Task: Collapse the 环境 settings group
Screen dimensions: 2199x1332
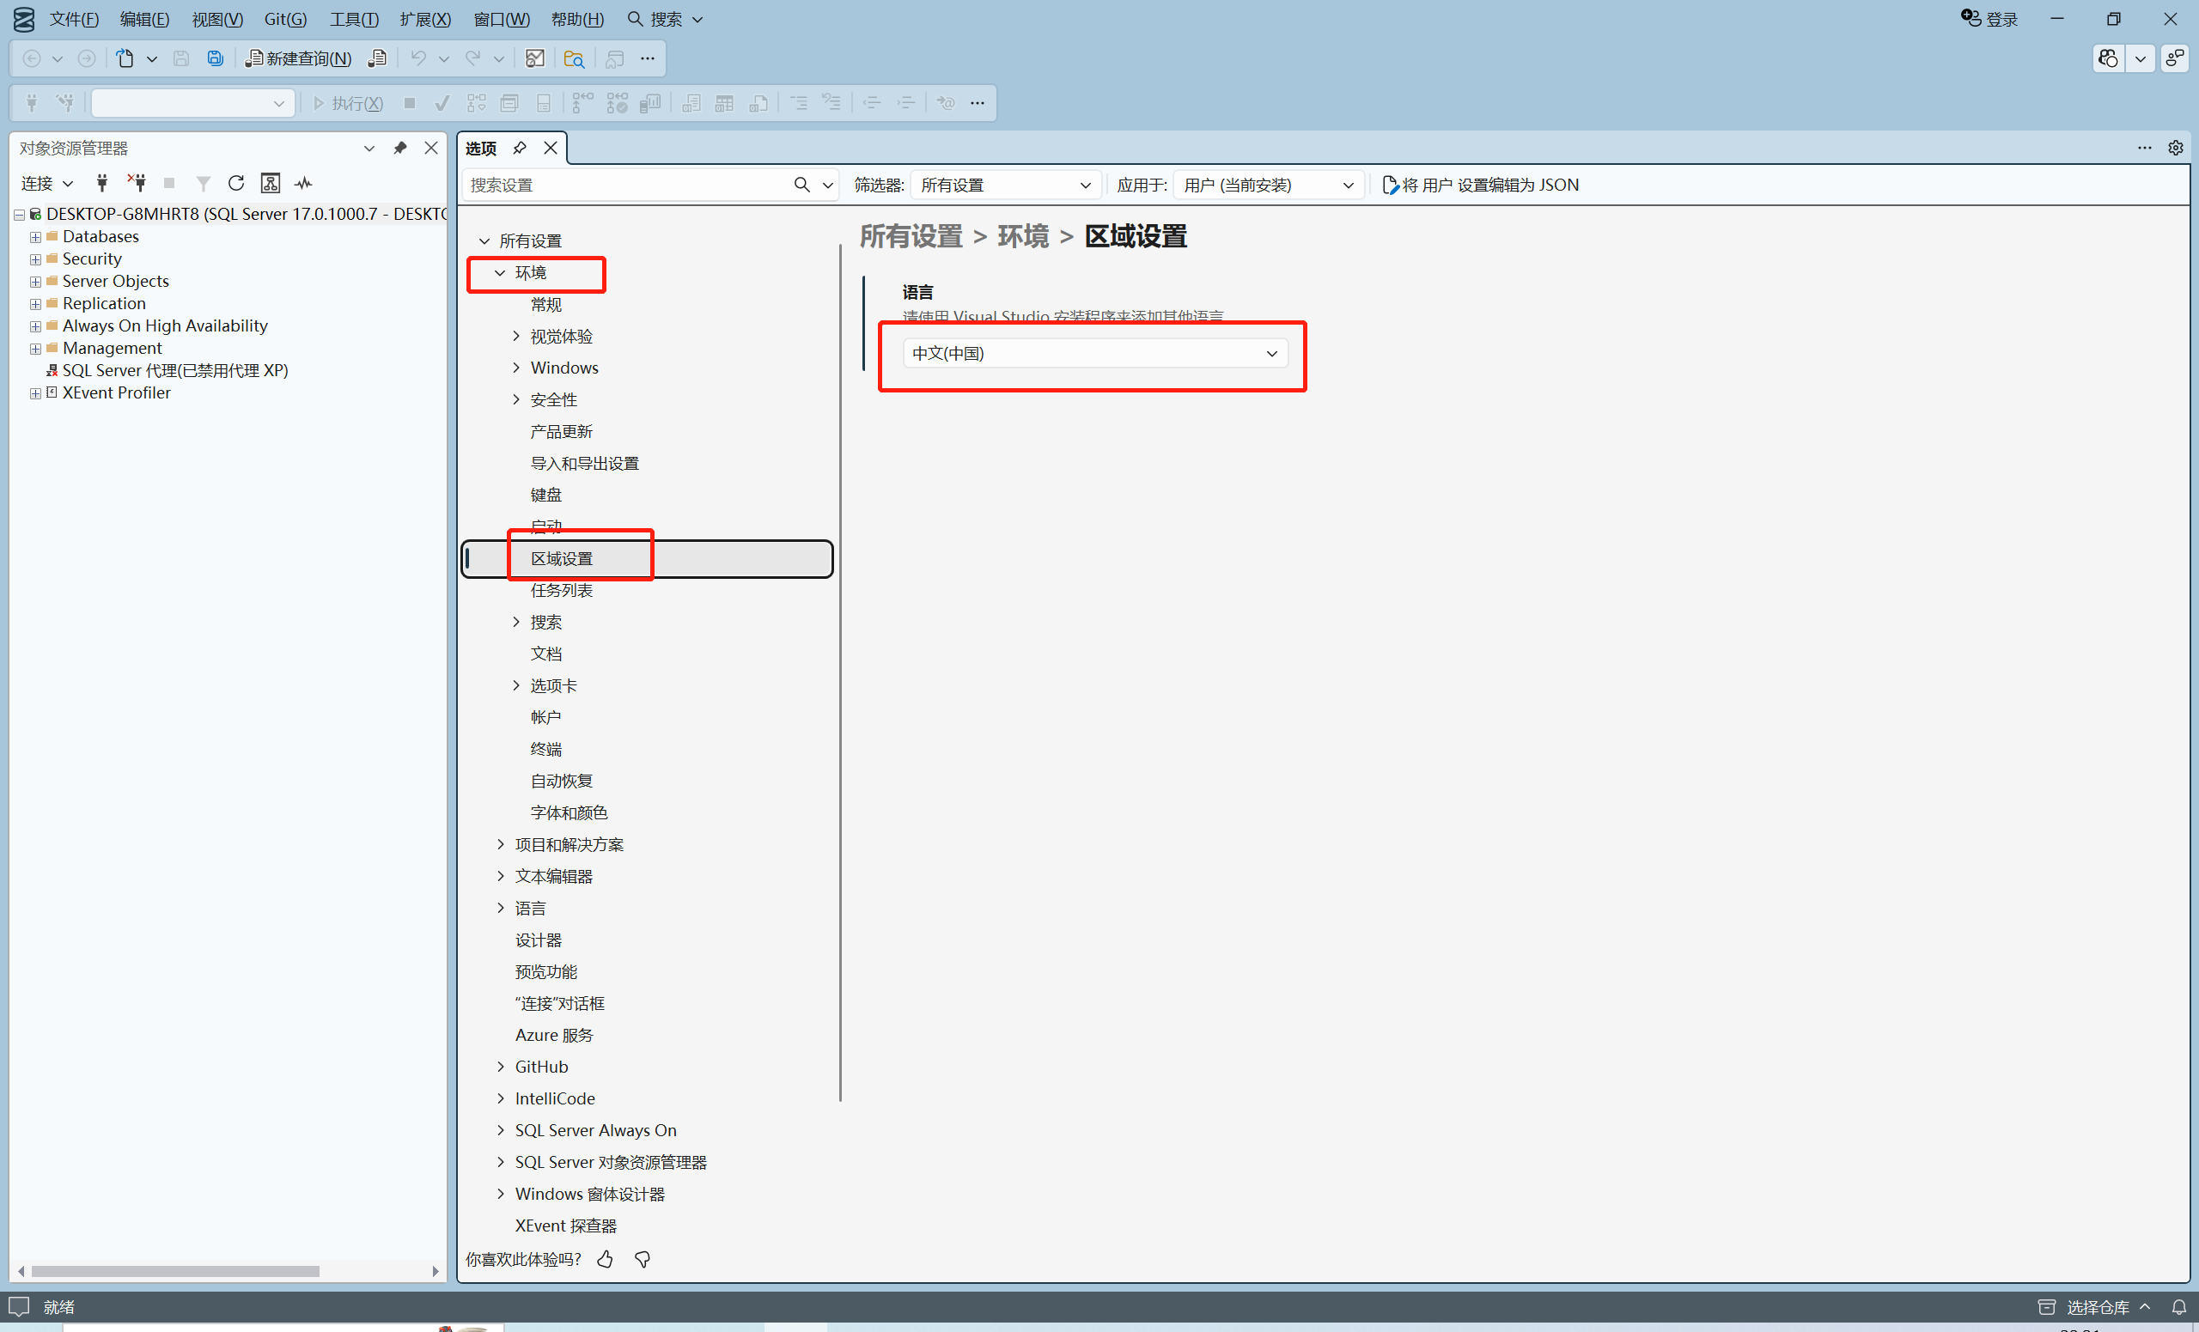Action: (x=500, y=273)
